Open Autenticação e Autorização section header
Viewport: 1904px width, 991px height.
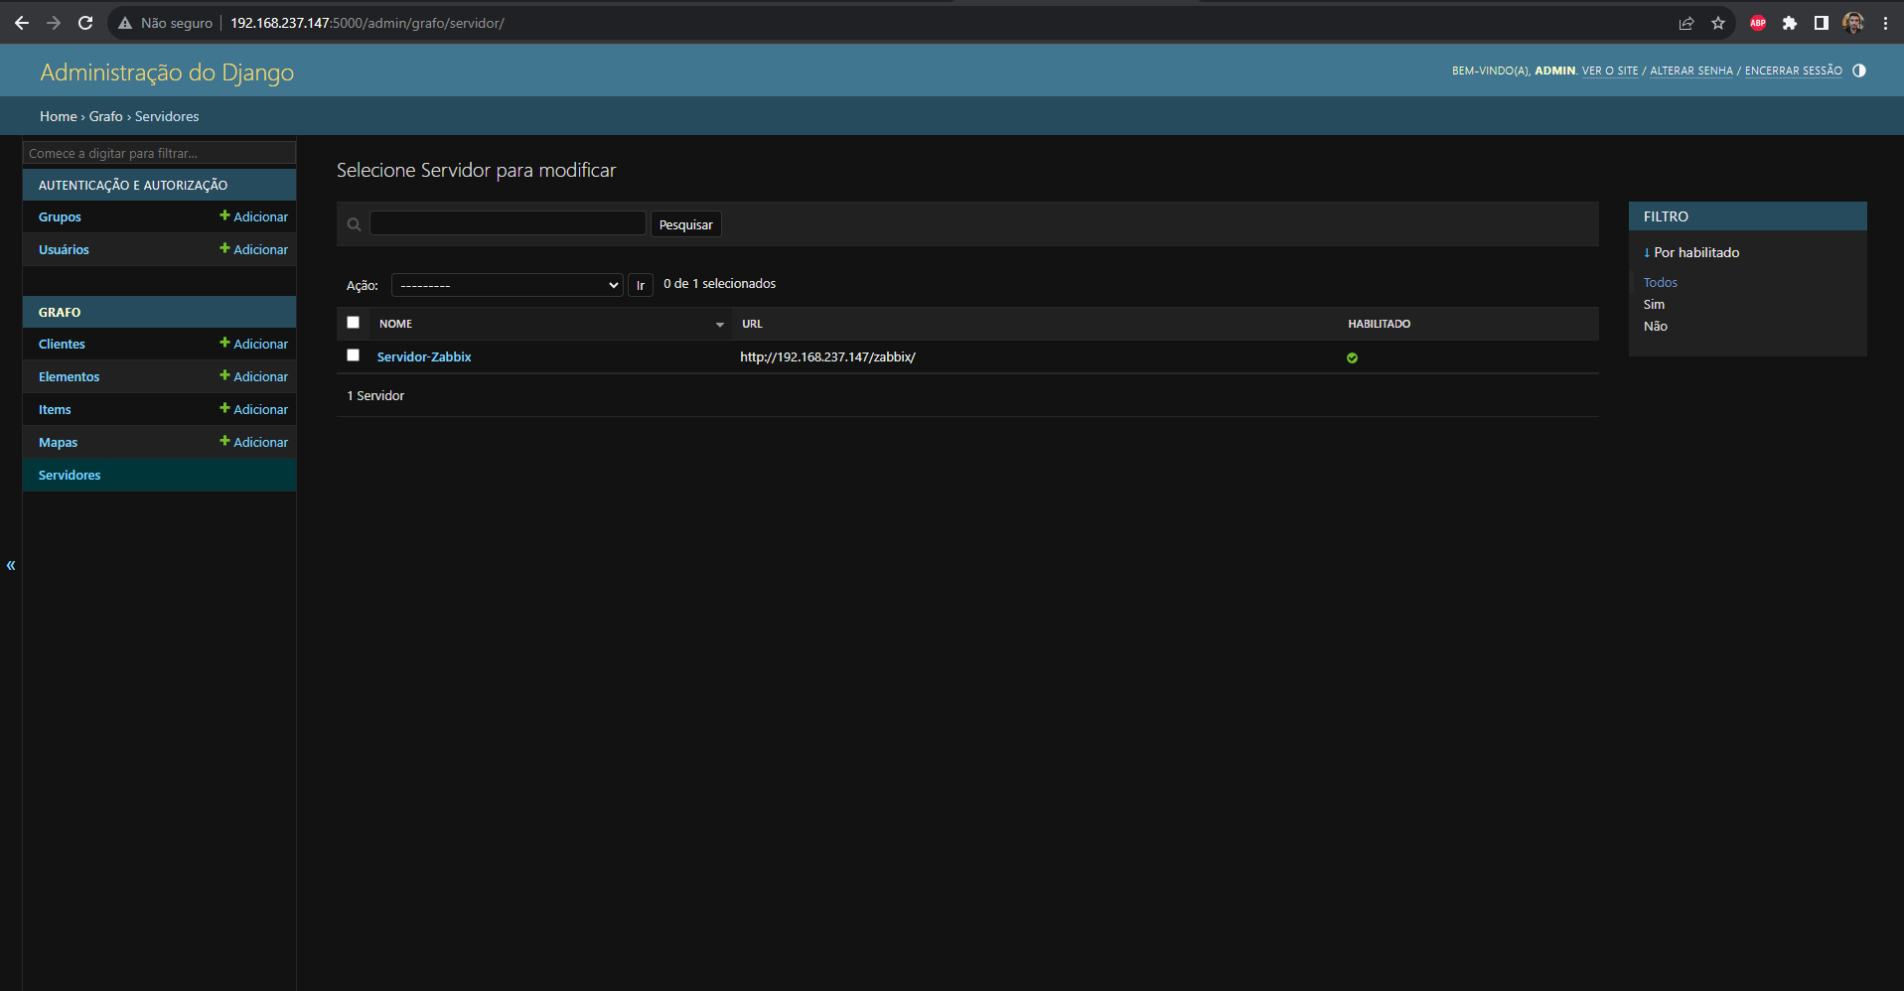tap(133, 185)
